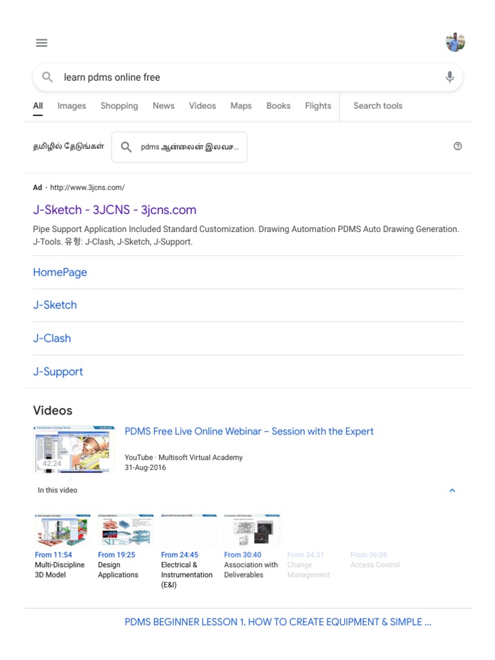Jump to 'From 36:06' Access Control
The image size is (495, 660).
[369, 555]
